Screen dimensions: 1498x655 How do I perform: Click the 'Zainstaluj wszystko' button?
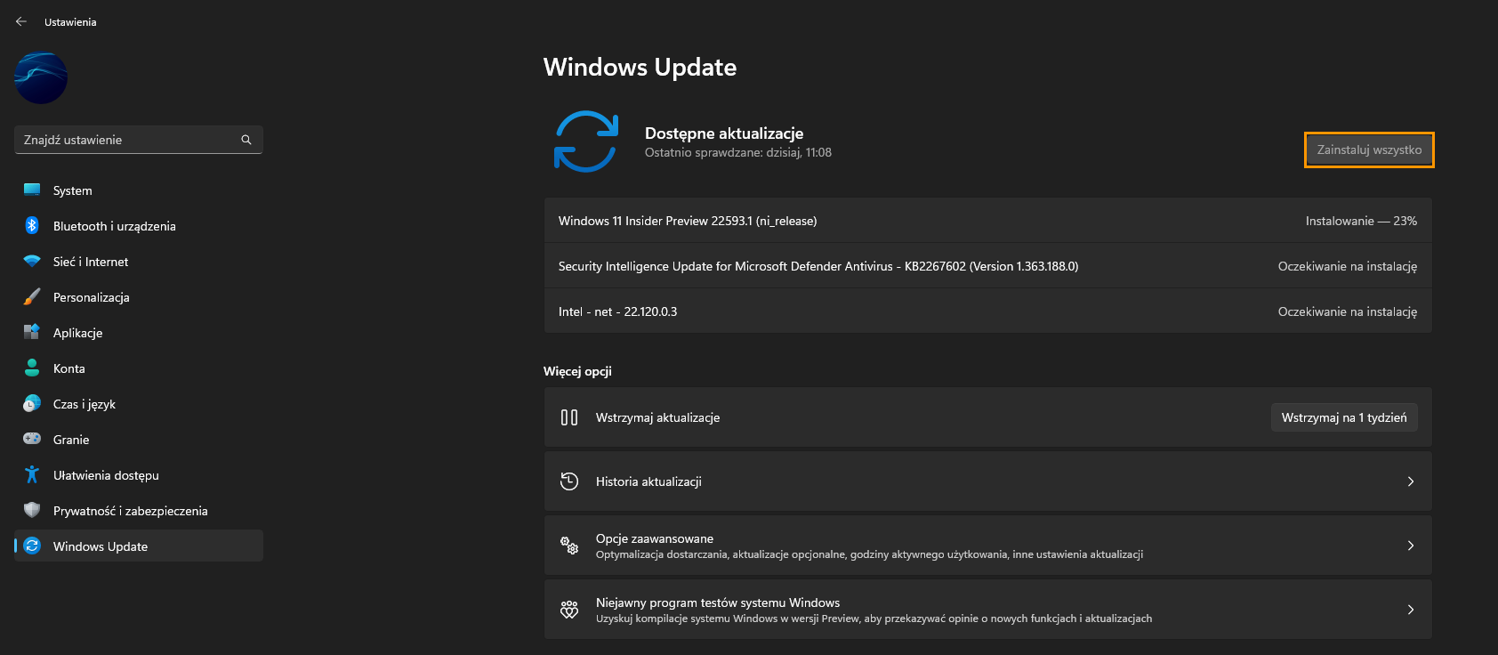pyautogui.click(x=1369, y=150)
